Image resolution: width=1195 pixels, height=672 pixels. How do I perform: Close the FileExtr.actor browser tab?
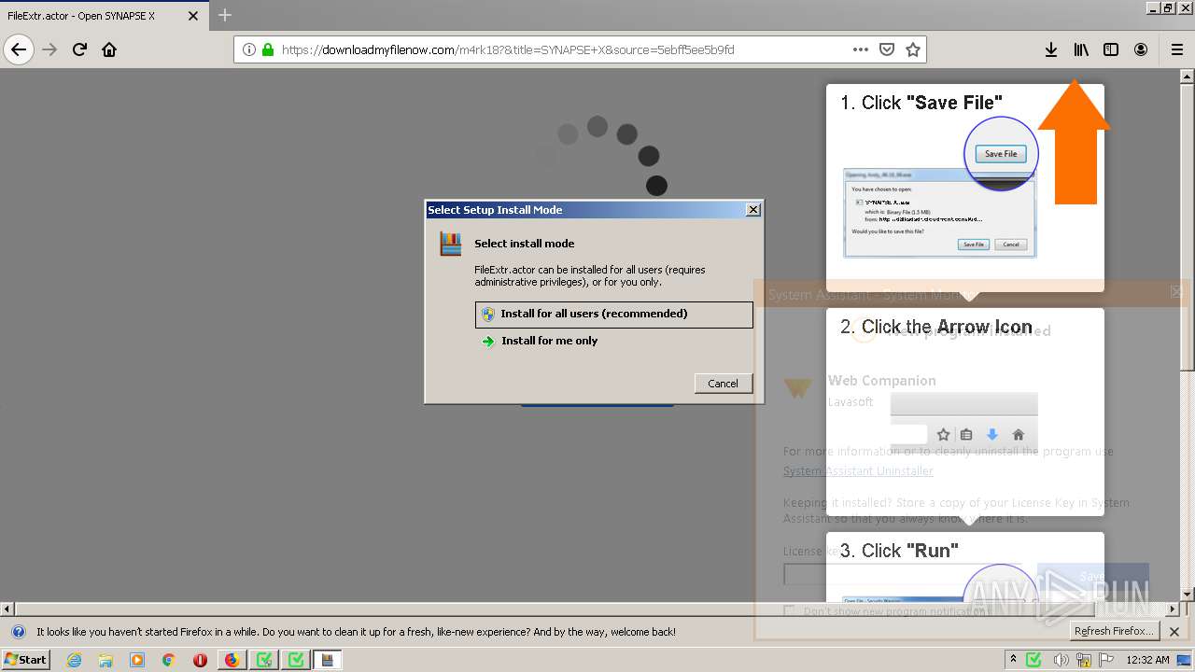coord(193,16)
